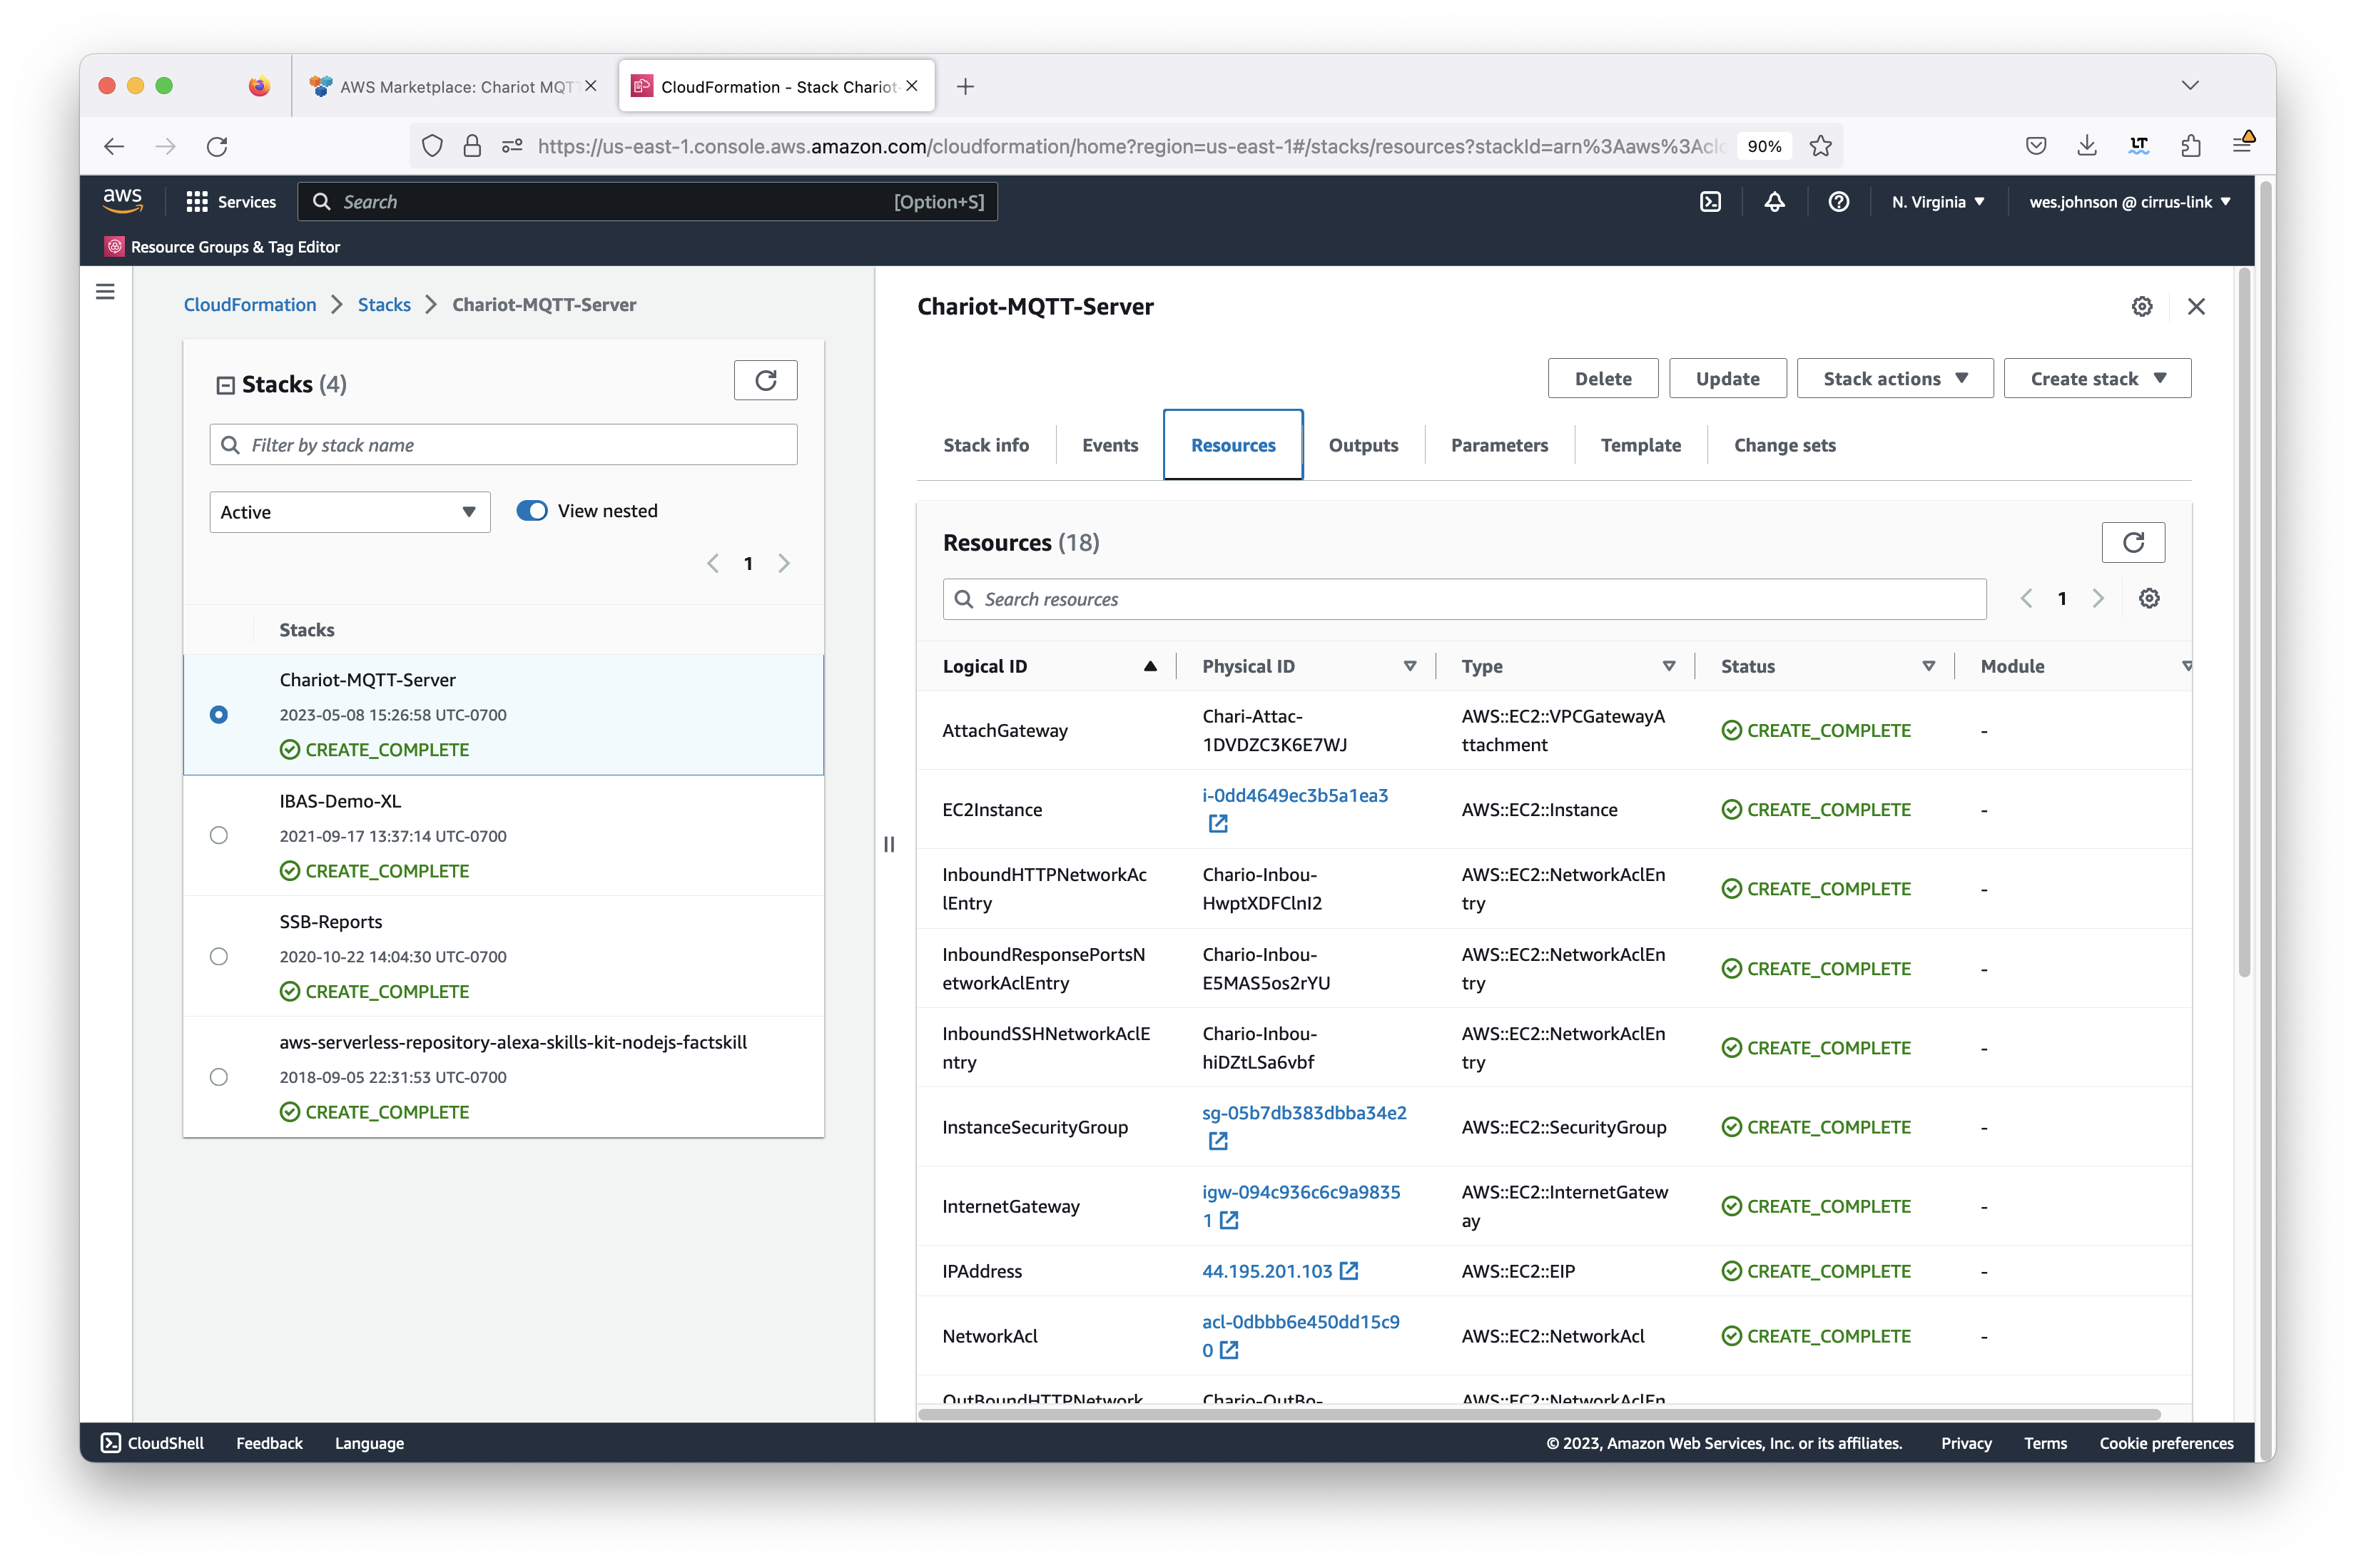
Task: List all browser tabs chevron
Action: click(x=2190, y=86)
